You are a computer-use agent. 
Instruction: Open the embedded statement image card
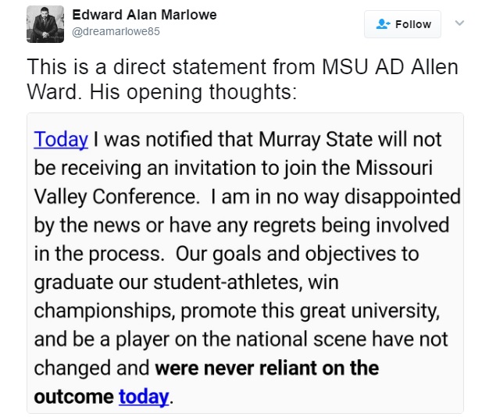pos(245,263)
